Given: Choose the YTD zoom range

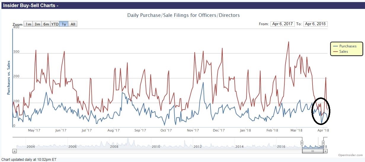Looking at the screenshot, I should coord(55,24).
